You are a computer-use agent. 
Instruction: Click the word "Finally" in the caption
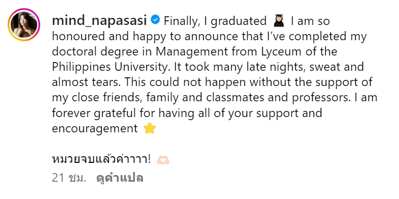180,21
